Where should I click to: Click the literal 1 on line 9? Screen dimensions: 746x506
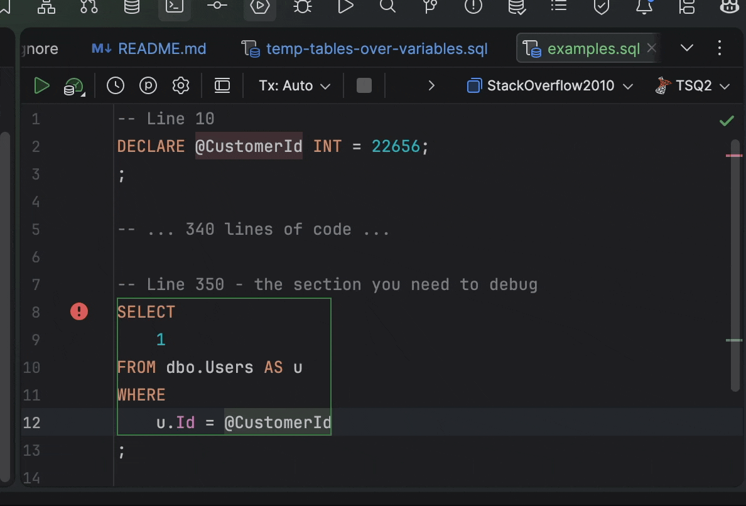161,340
